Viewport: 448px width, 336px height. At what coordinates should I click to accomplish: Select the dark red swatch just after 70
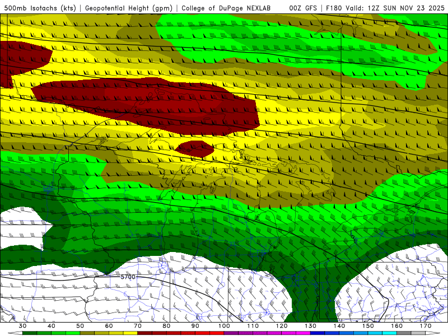pos(145,333)
